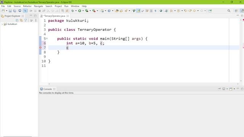
Task: Click the web browser globe icon
Action: click(161, 11)
